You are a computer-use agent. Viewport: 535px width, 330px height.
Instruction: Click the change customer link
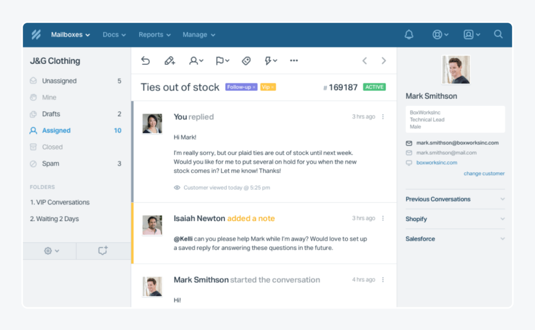tap(484, 173)
